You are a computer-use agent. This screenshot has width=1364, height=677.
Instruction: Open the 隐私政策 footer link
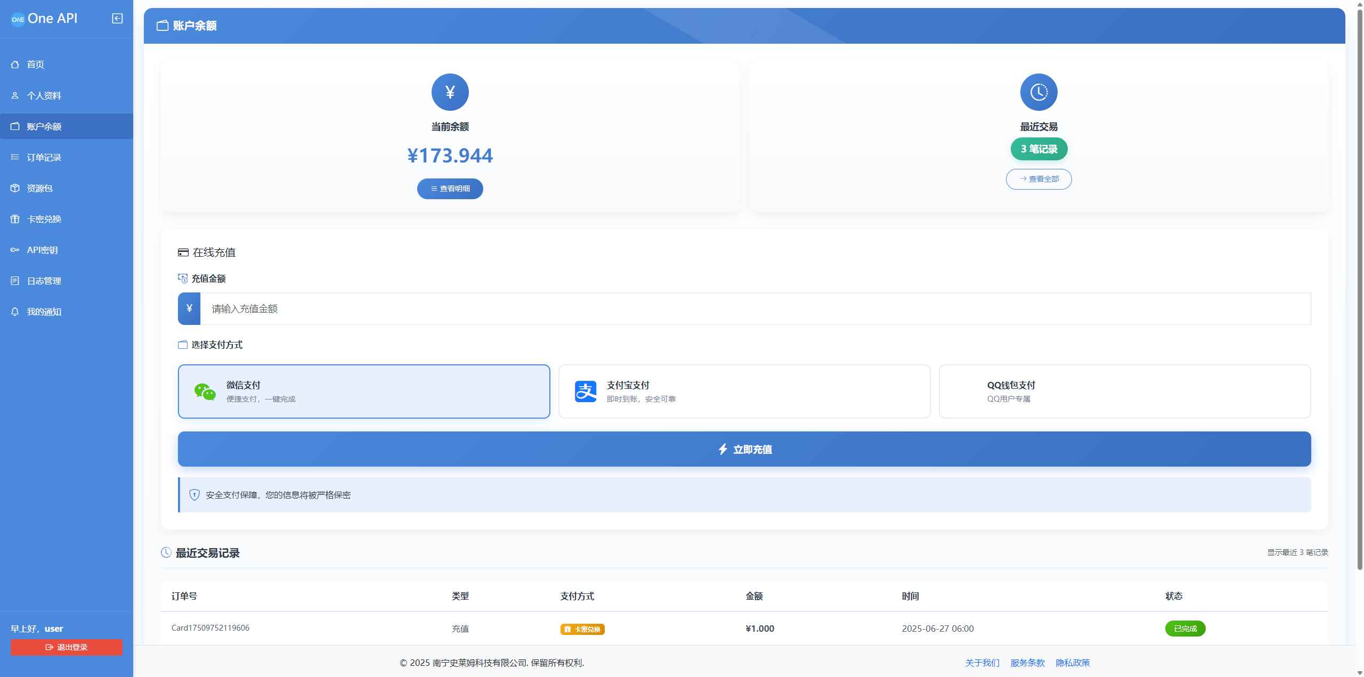(1073, 663)
